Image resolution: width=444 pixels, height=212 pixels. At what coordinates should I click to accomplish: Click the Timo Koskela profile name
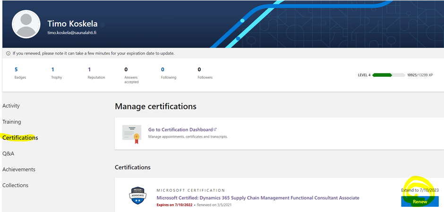click(73, 24)
